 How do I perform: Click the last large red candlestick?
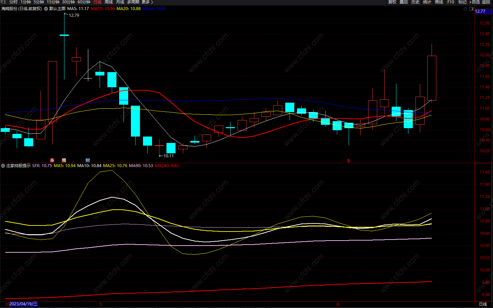pyautogui.click(x=432, y=78)
